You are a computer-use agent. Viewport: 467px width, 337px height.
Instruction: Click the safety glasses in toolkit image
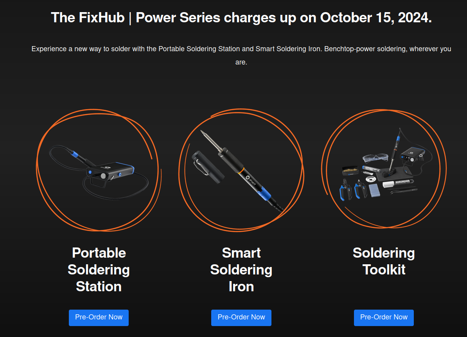point(375,158)
